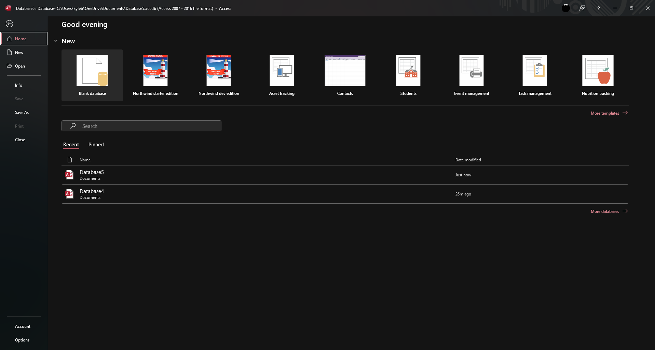The height and width of the screenshot is (350, 655).
Task: Open Database4 from the recent list
Action: 345,194
